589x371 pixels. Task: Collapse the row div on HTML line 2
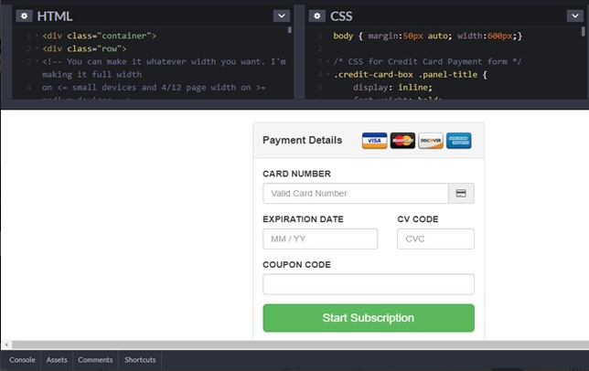[35, 48]
